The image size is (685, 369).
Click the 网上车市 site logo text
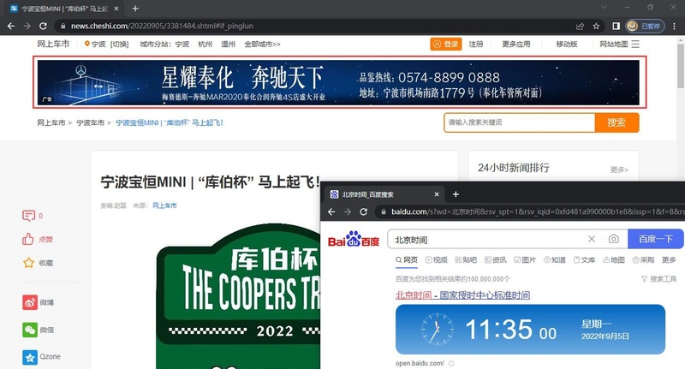click(53, 44)
